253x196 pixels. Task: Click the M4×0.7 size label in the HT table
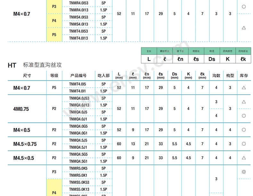(x=22, y=88)
